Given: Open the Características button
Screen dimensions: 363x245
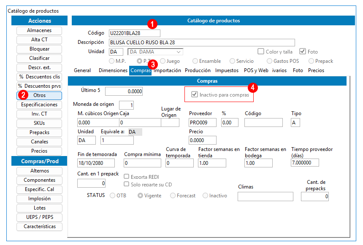Looking at the screenshot, I should 39,226.
